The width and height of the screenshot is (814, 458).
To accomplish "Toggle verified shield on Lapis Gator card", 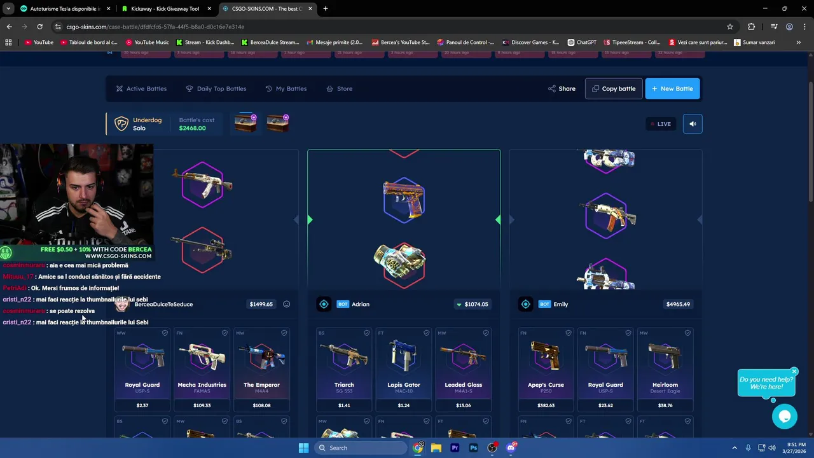I will 426,333.
